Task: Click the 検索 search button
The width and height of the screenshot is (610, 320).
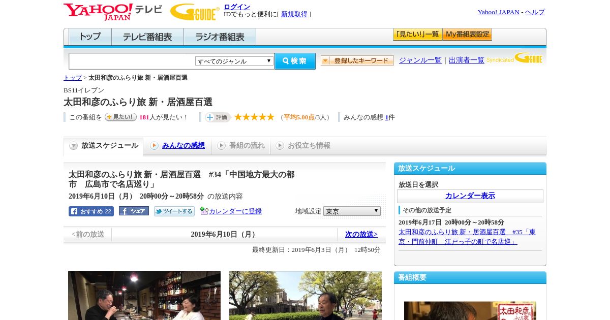Action: [x=295, y=61]
